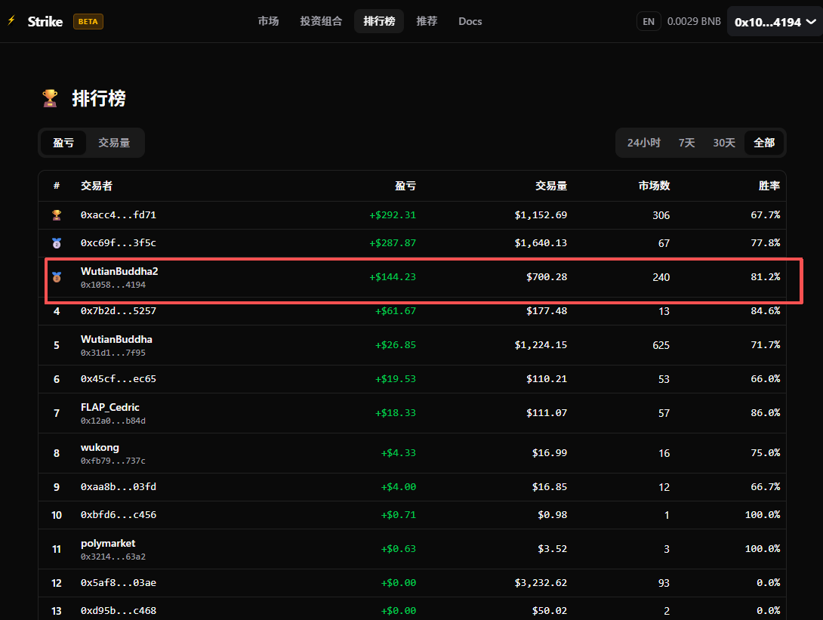
Task: Click rank number 10
Action: coord(57,516)
